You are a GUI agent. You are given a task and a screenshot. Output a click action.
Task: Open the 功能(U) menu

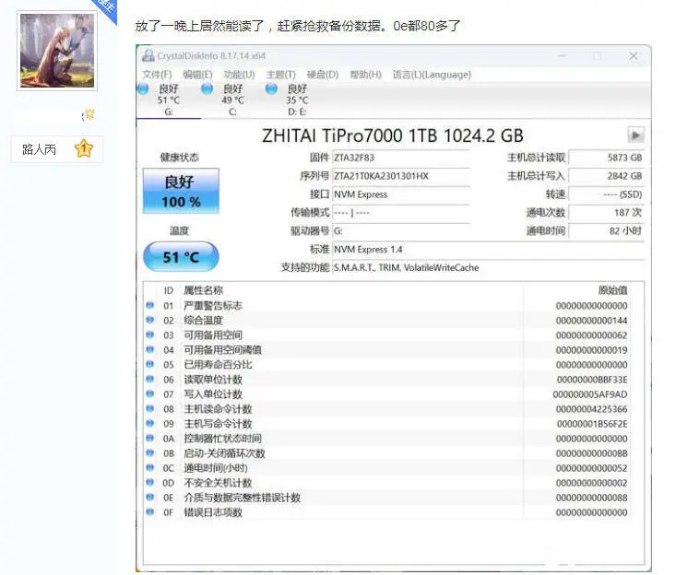pos(239,75)
